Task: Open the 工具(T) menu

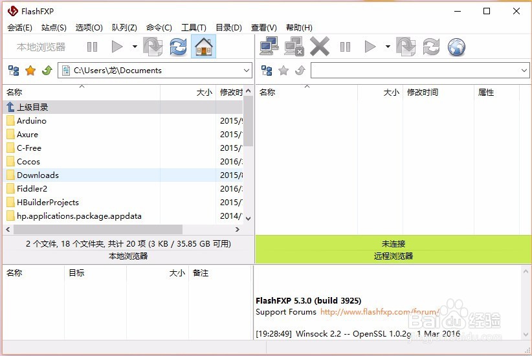Action: coord(194,27)
